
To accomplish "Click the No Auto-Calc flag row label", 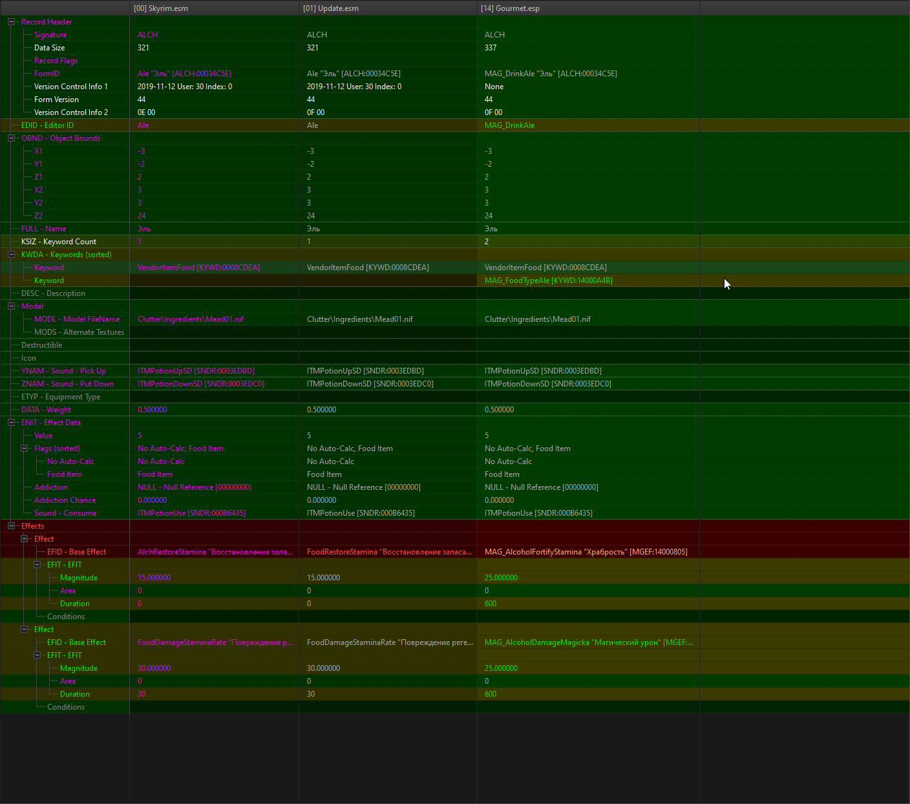I will 70,461.
